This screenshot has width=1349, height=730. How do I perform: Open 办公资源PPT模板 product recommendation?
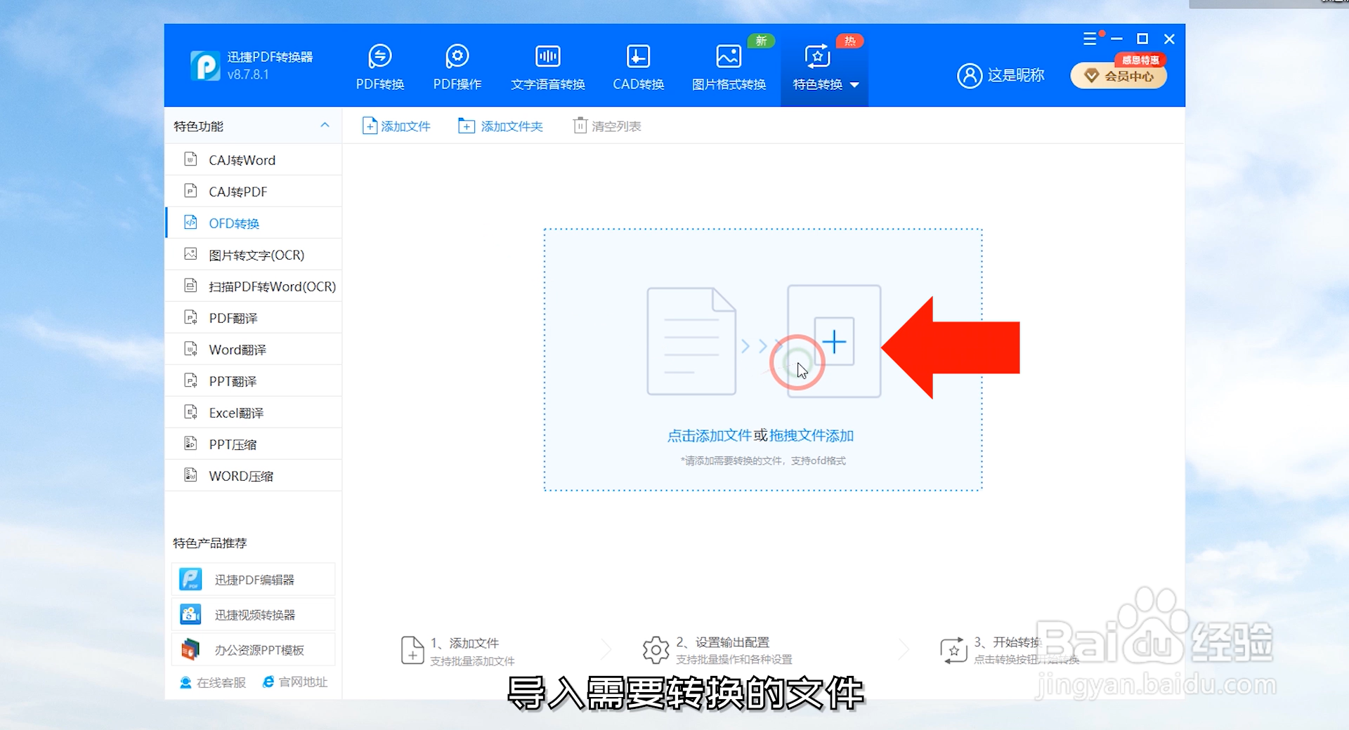pos(253,650)
